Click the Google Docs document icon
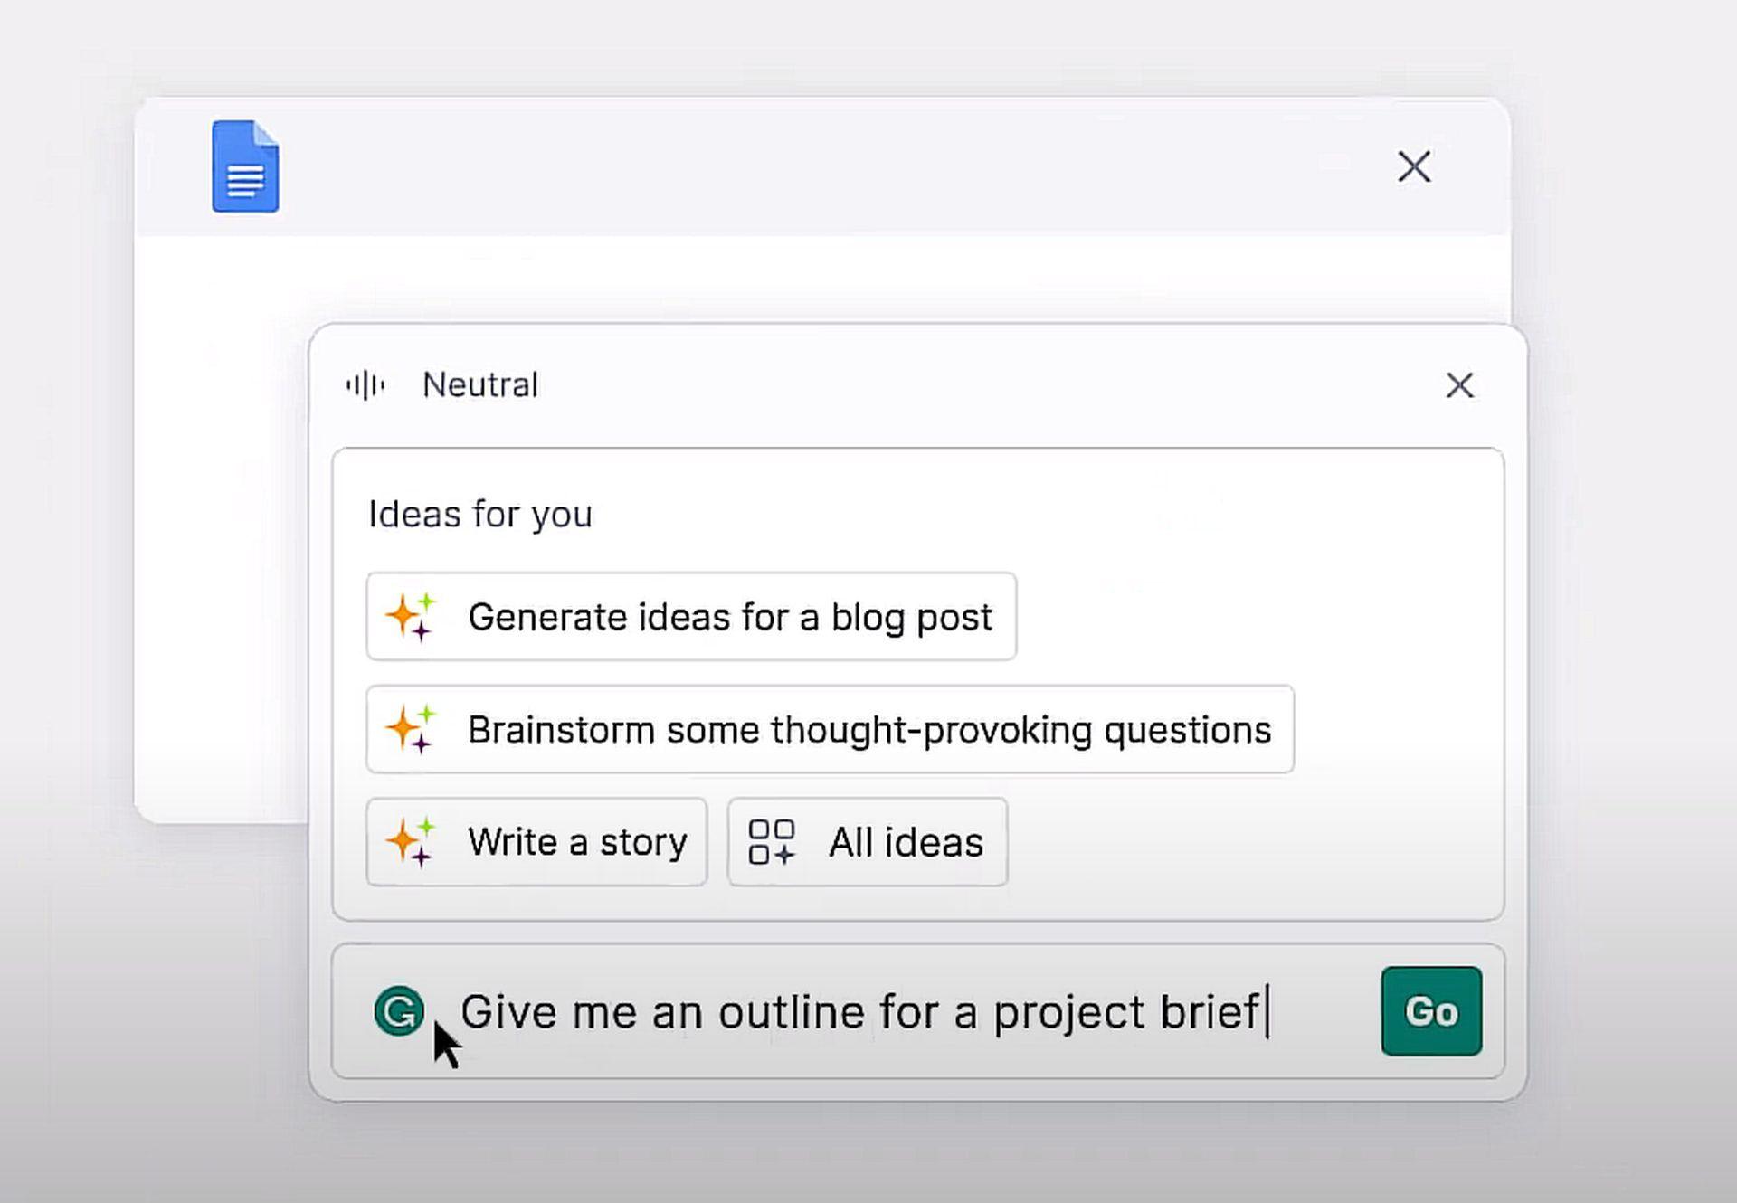1737x1203 pixels. (x=242, y=165)
